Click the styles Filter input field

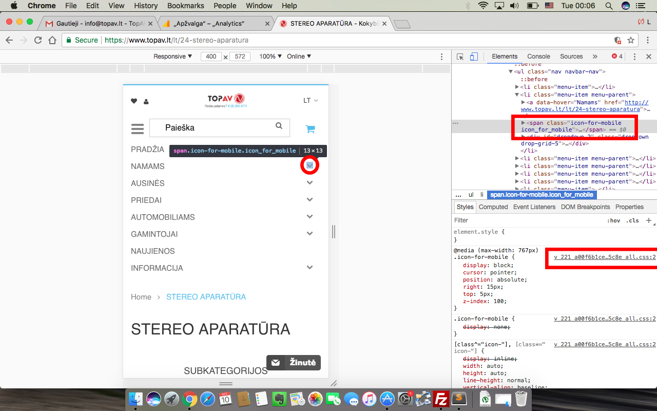[528, 220]
